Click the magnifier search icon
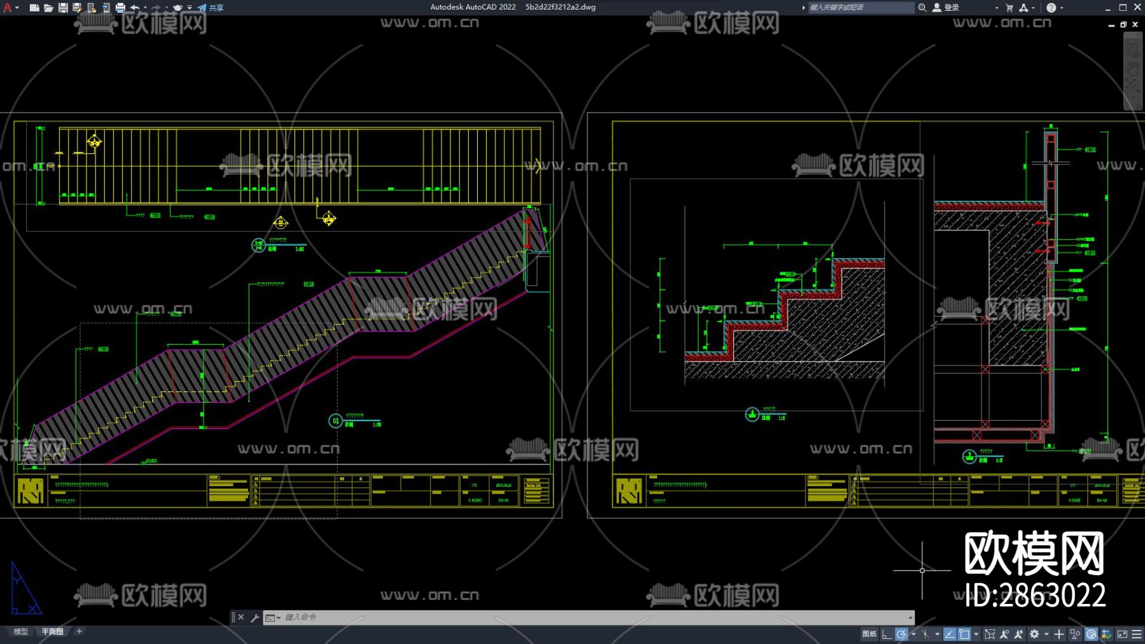Image resolution: width=1145 pixels, height=644 pixels. tap(922, 8)
